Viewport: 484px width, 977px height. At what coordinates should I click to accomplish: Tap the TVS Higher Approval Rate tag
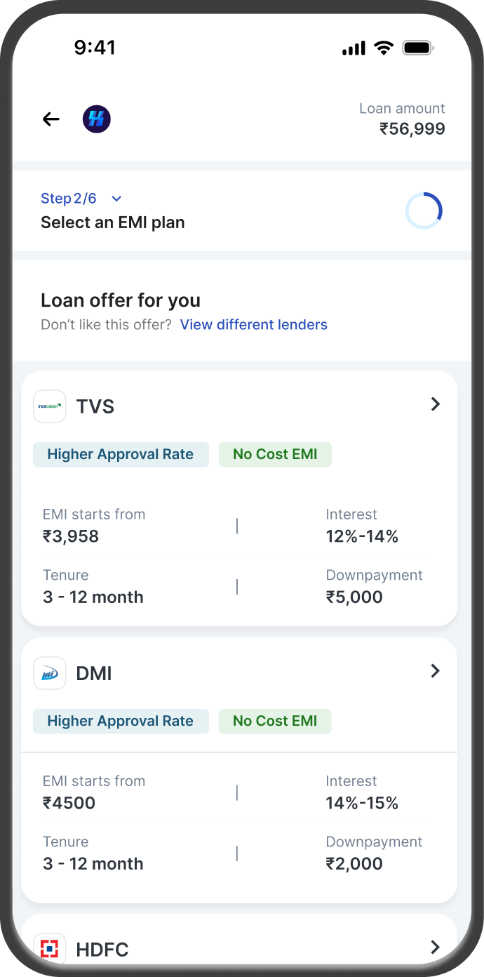point(121,454)
